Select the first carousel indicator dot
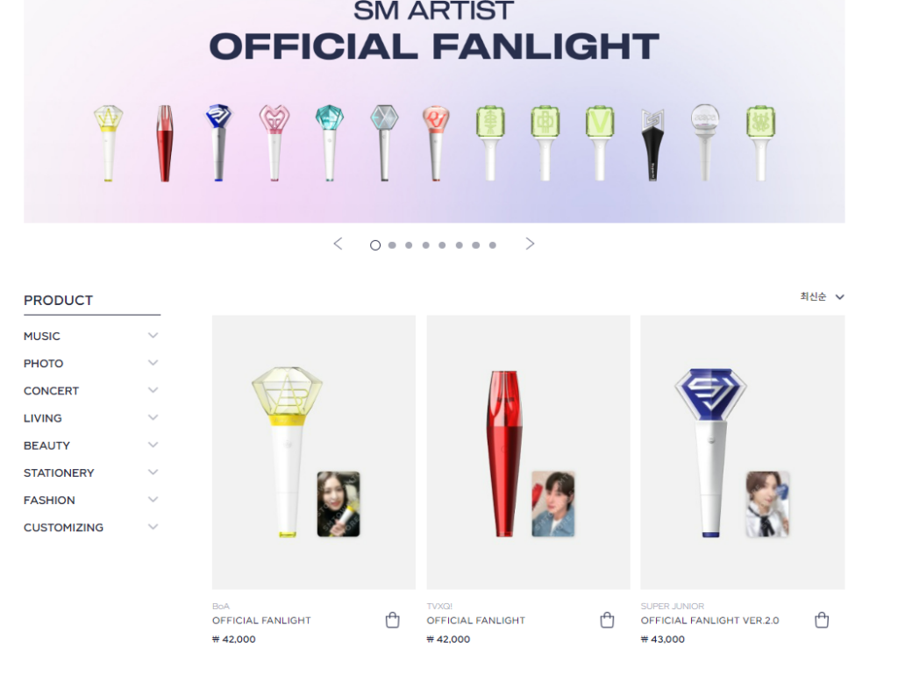The height and width of the screenshot is (675, 898). 375,245
